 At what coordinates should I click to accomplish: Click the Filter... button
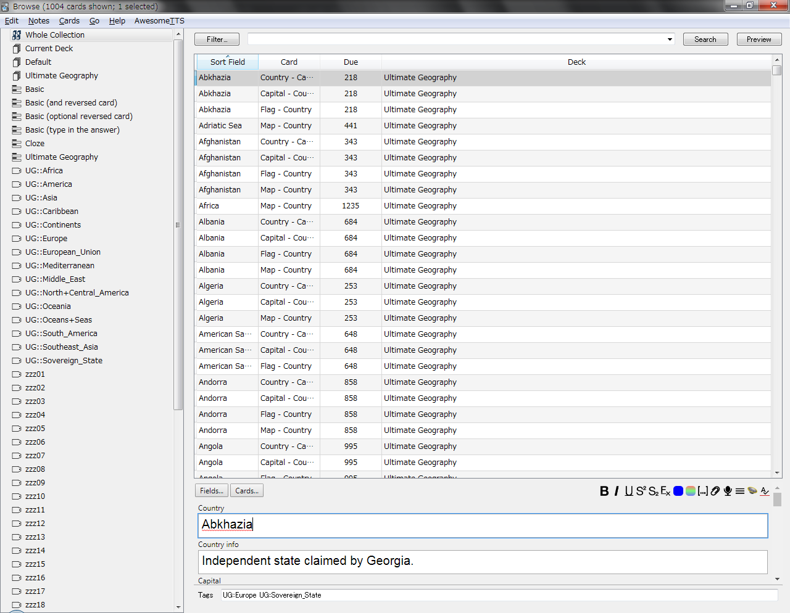tap(217, 39)
